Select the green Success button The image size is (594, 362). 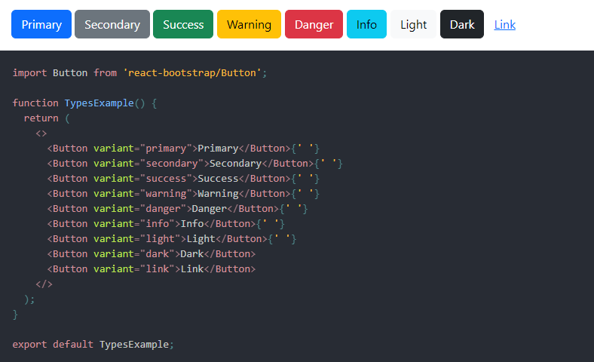(x=183, y=24)
